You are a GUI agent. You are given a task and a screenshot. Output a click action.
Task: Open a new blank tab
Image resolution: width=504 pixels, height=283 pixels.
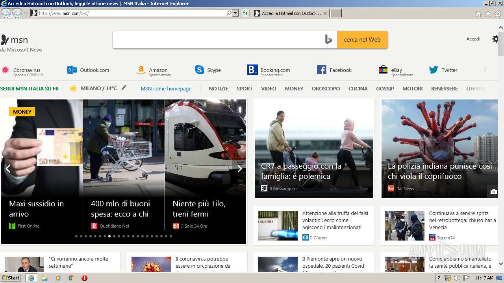[x=335, y=13]
